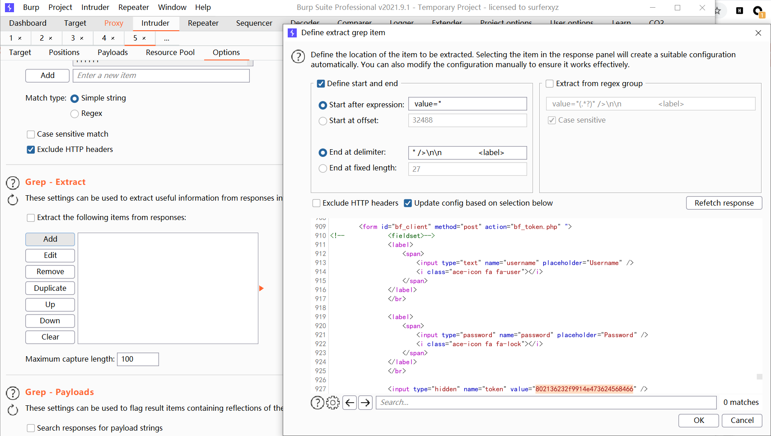771x436 pixels.
Task: Open search settings gear icon
Action: pyautogui.click(x=333, y=402)
